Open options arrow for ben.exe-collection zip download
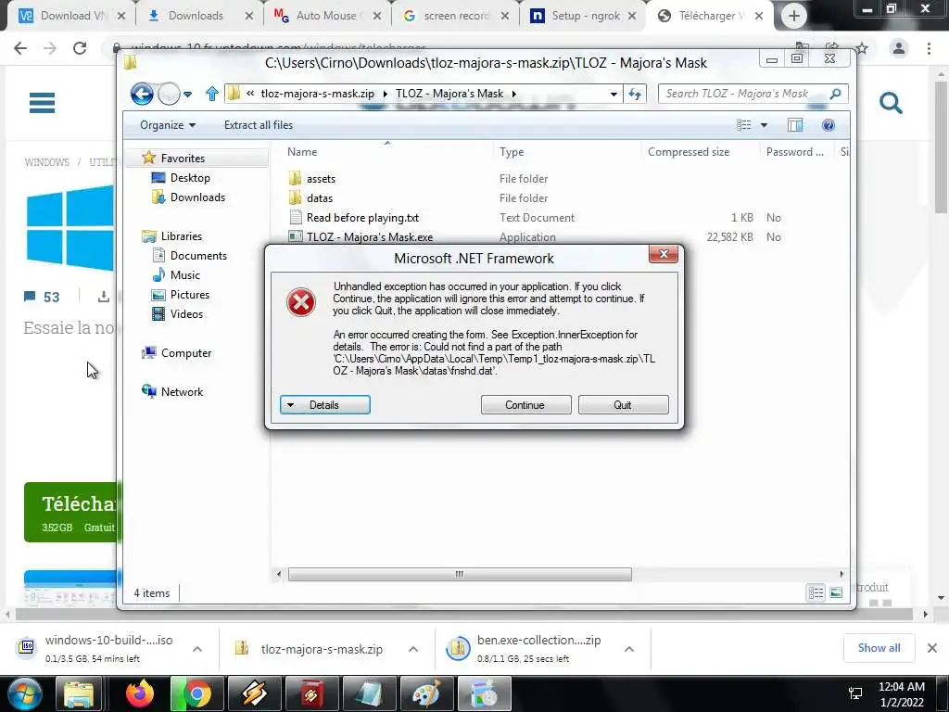The width and height of the screenshot is (949, 712). point(629,649)
